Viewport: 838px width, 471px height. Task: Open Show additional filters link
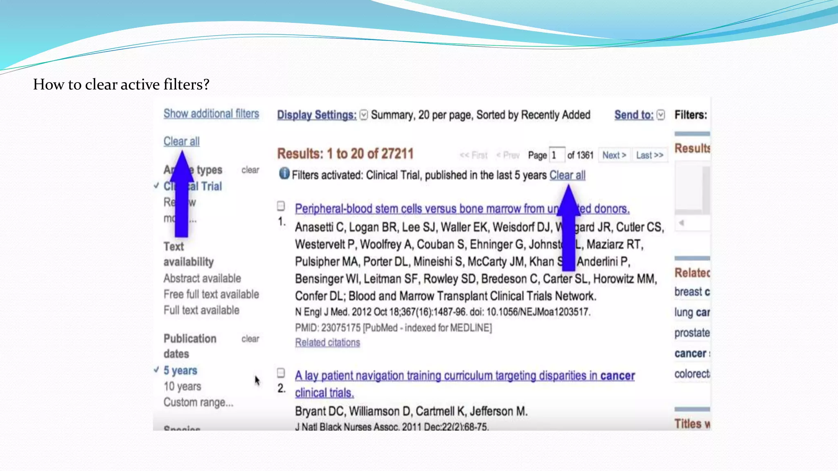click(211, 113)
